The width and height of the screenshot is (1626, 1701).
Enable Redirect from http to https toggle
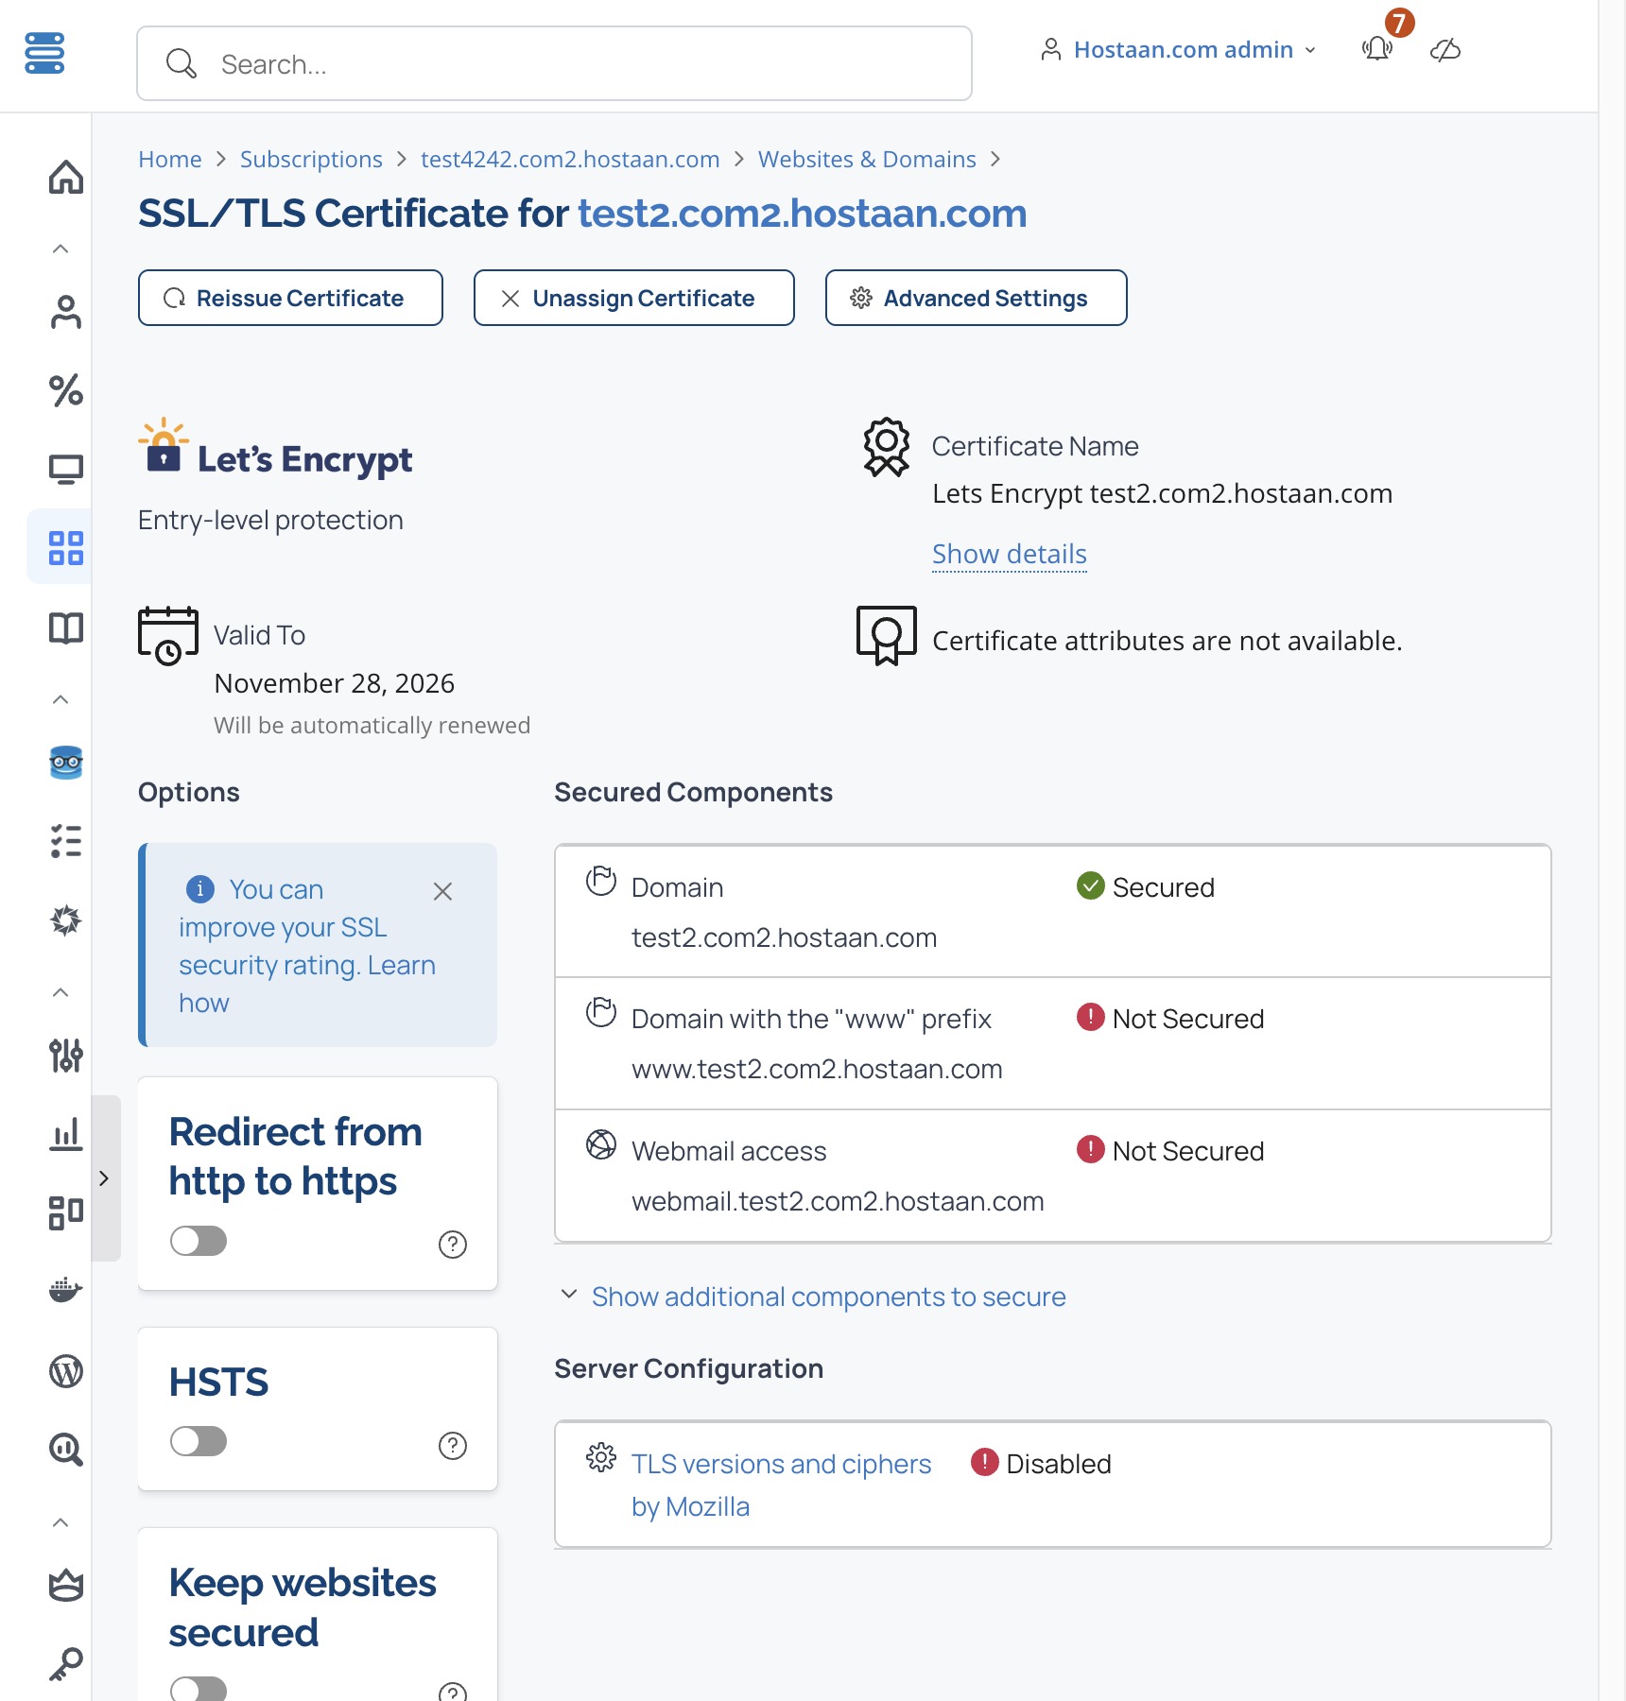pos(199,1241)
